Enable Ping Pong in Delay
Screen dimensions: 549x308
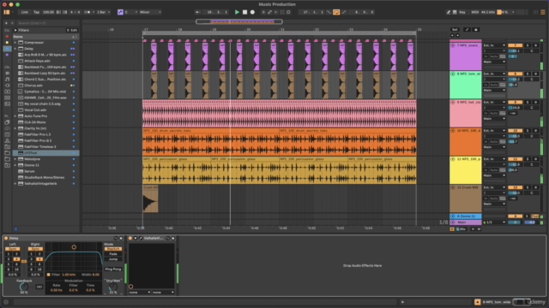point(112,269)
